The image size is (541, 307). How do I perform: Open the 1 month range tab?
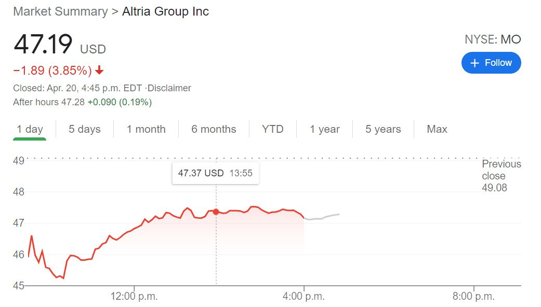click(146, 129)
